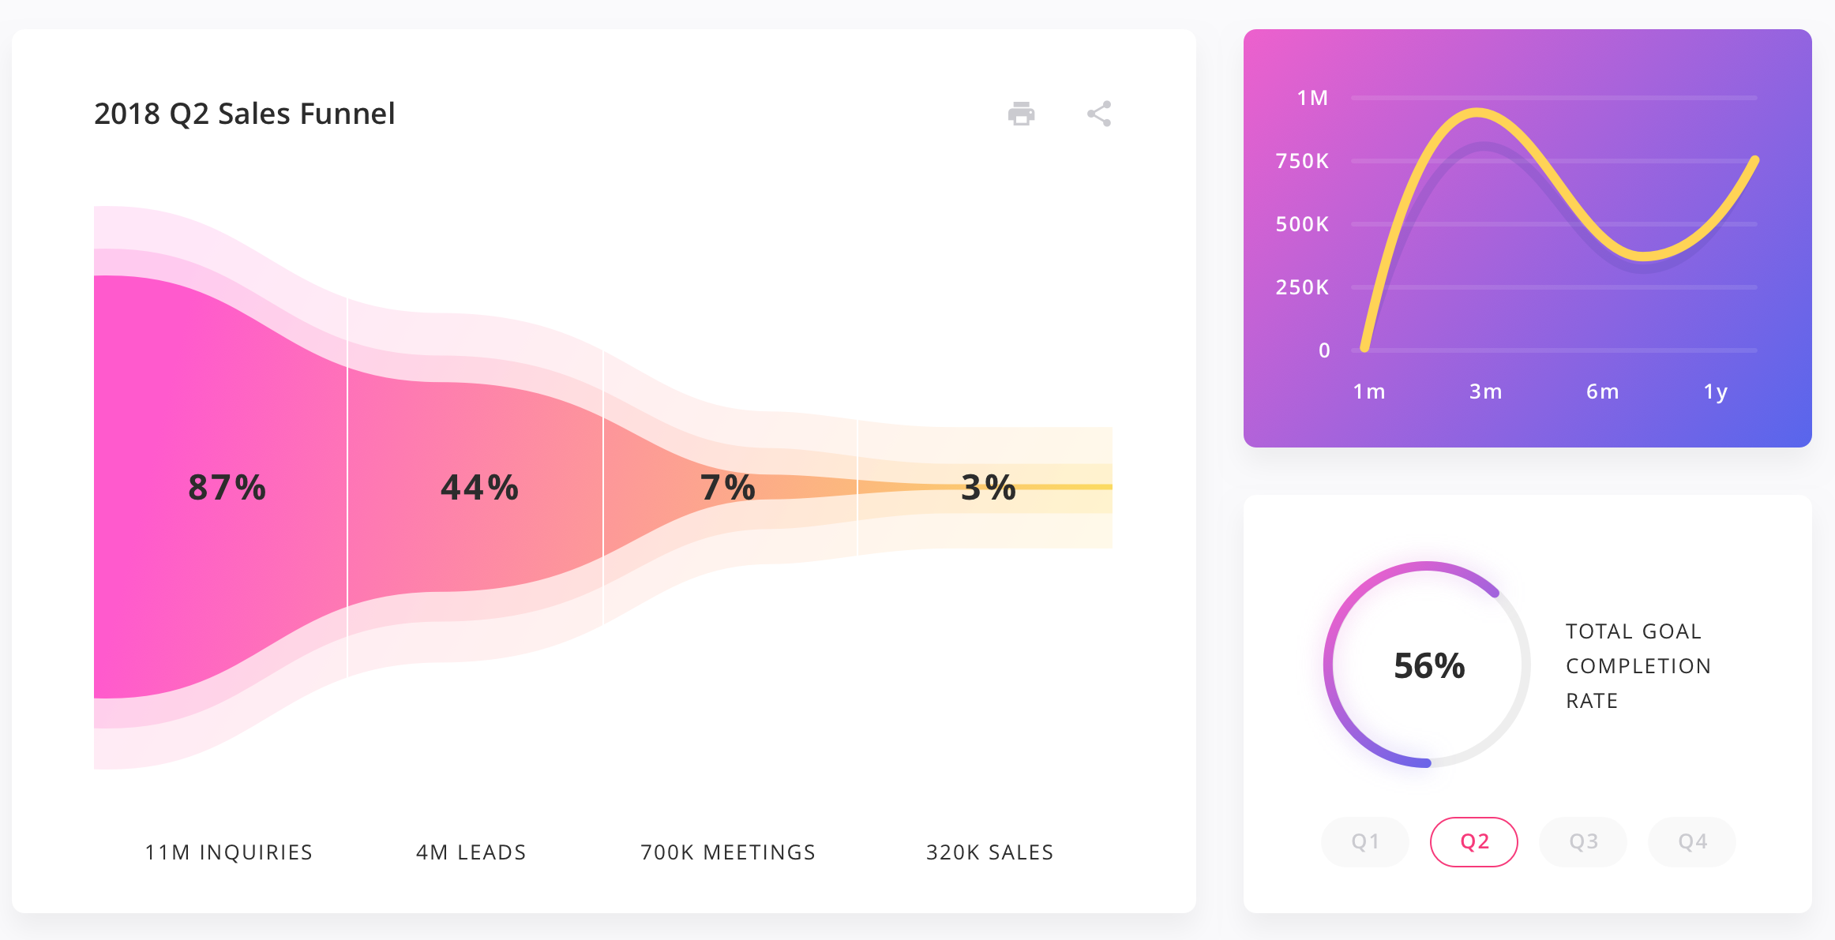Click the 11M INQUIRIES label
The image size is (1835, 940).
tap(228, 852)
